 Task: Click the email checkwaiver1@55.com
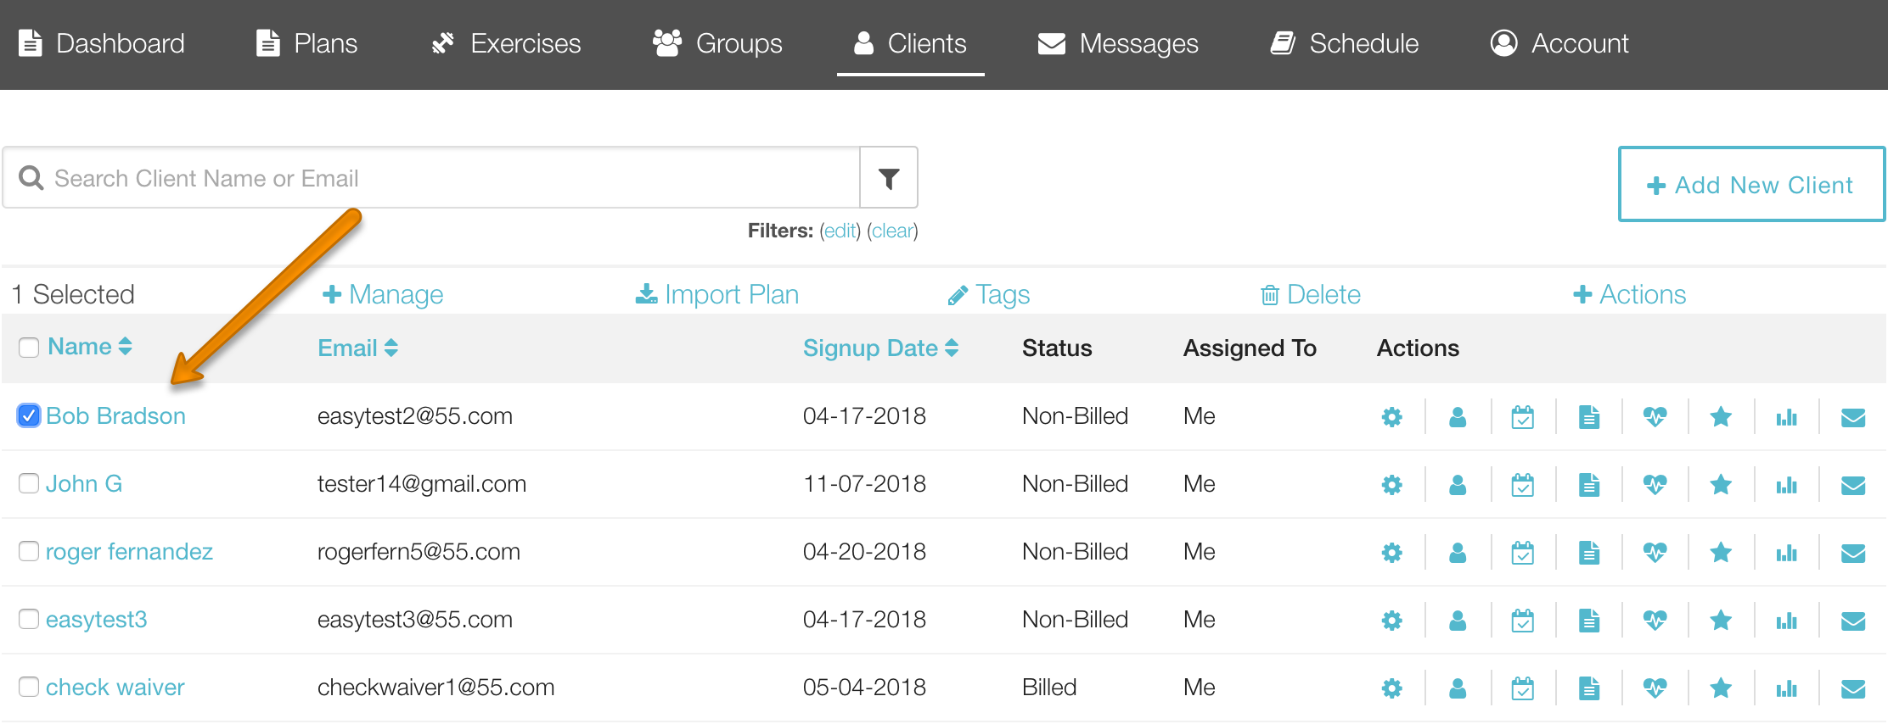pos(436,687)
